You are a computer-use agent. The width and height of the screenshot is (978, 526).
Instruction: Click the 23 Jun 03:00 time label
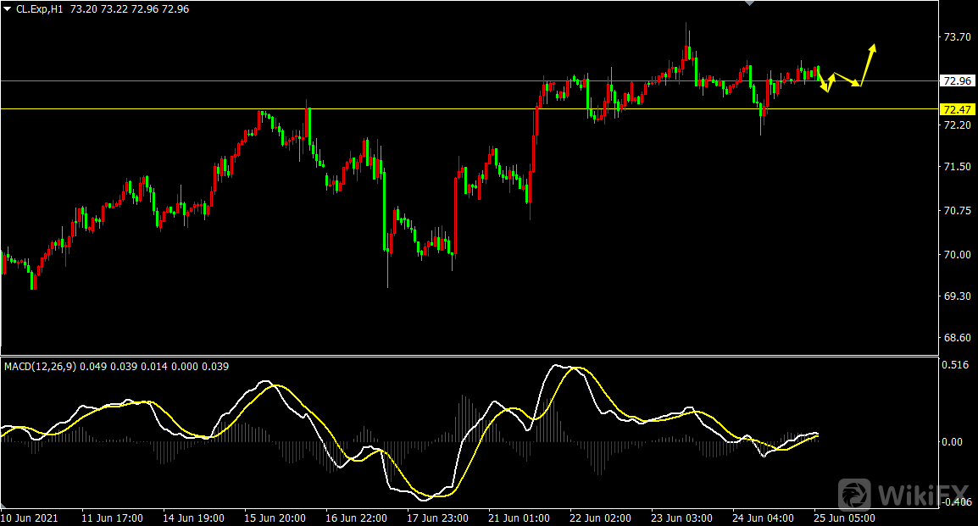(x=681, y=518)
